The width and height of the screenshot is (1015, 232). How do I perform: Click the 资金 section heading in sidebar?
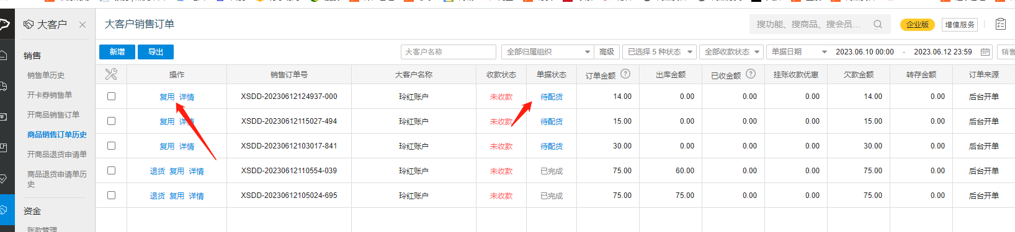pyautogui.click(x=32, y=212)
